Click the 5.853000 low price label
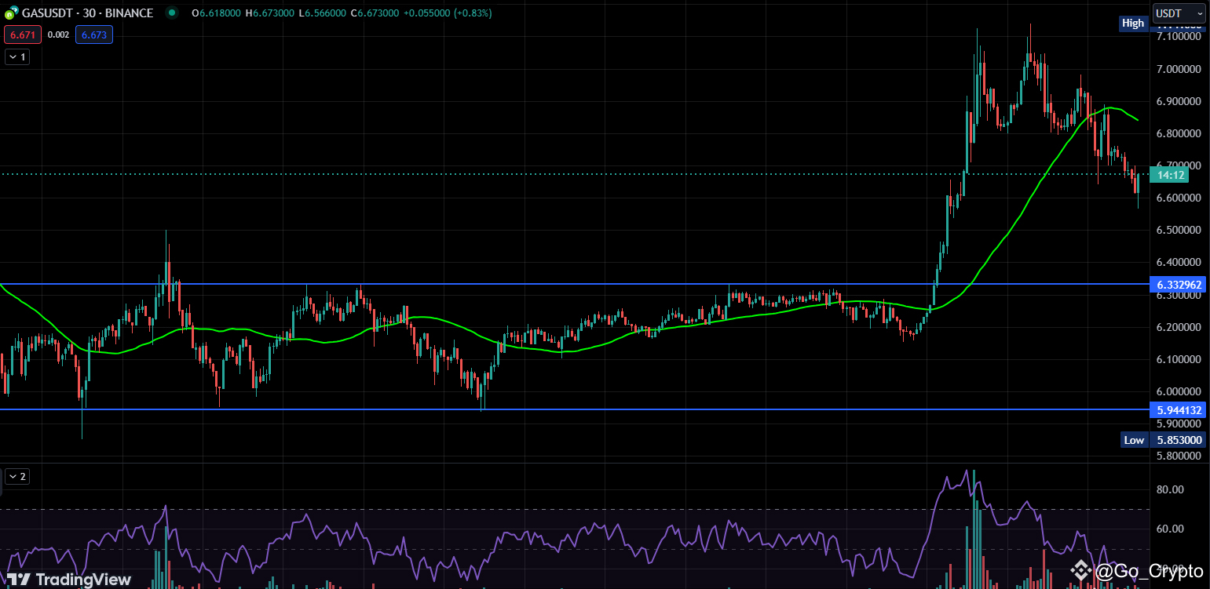 click(1179, 440)
